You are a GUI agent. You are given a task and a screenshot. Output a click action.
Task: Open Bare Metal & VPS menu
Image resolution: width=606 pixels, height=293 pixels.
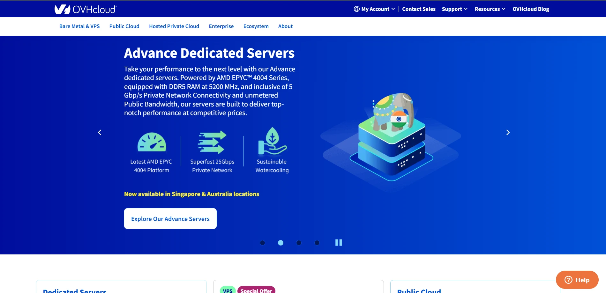coord(79,26)
